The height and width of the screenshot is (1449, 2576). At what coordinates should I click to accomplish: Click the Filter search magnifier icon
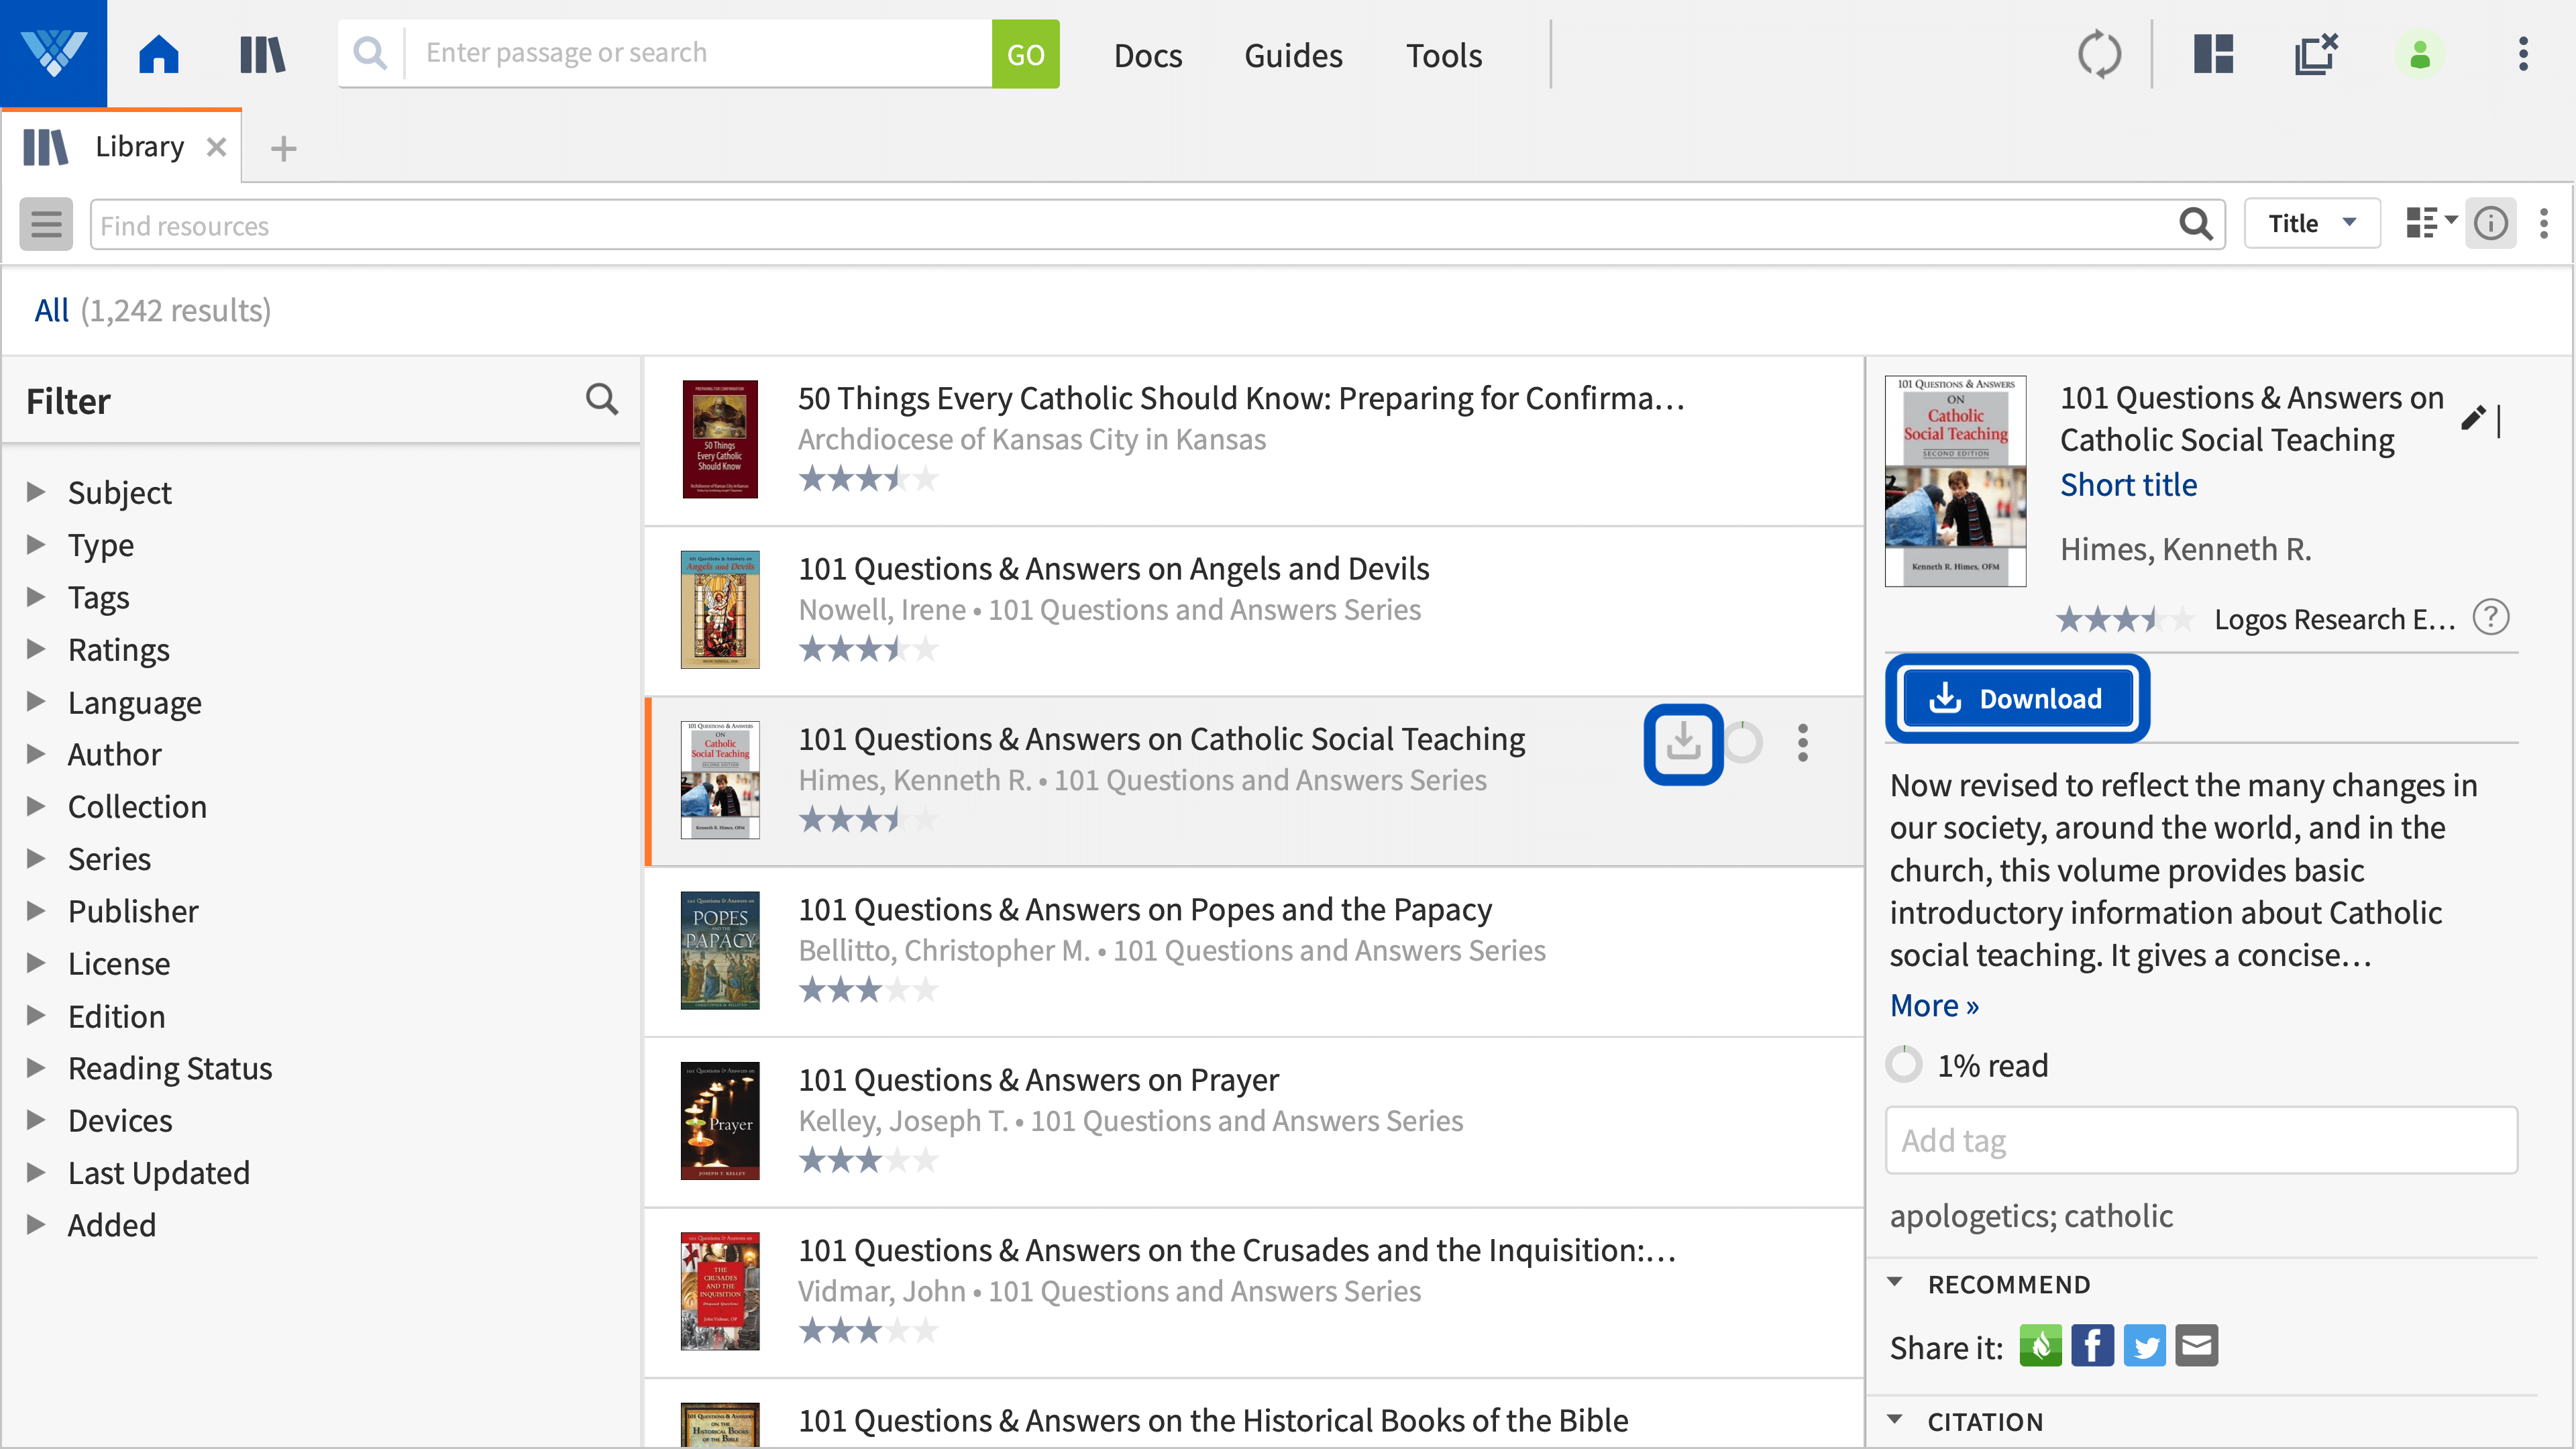coord(602,400)
